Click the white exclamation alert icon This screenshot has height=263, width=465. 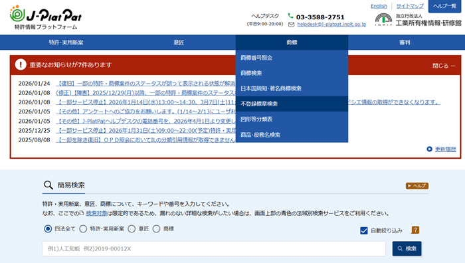pyautogui.click(x=21, y=64)
